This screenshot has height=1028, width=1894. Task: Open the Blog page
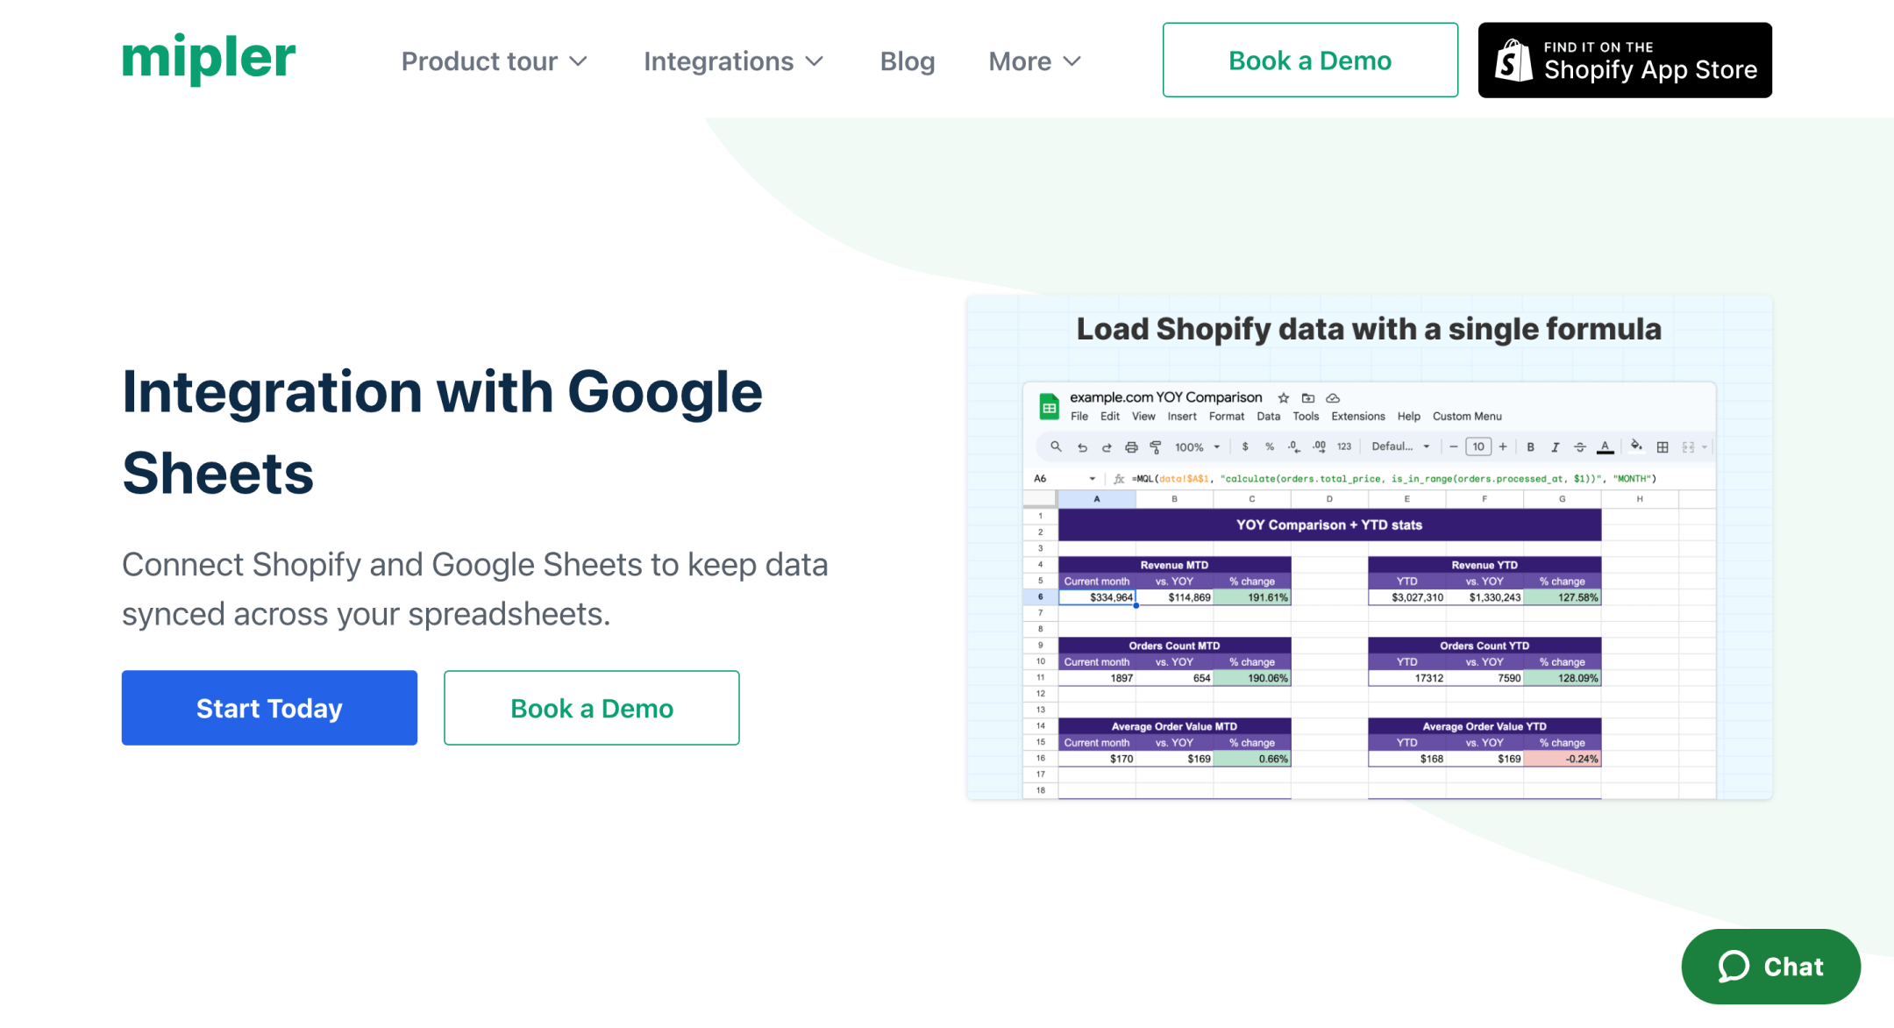coord(907,61)
